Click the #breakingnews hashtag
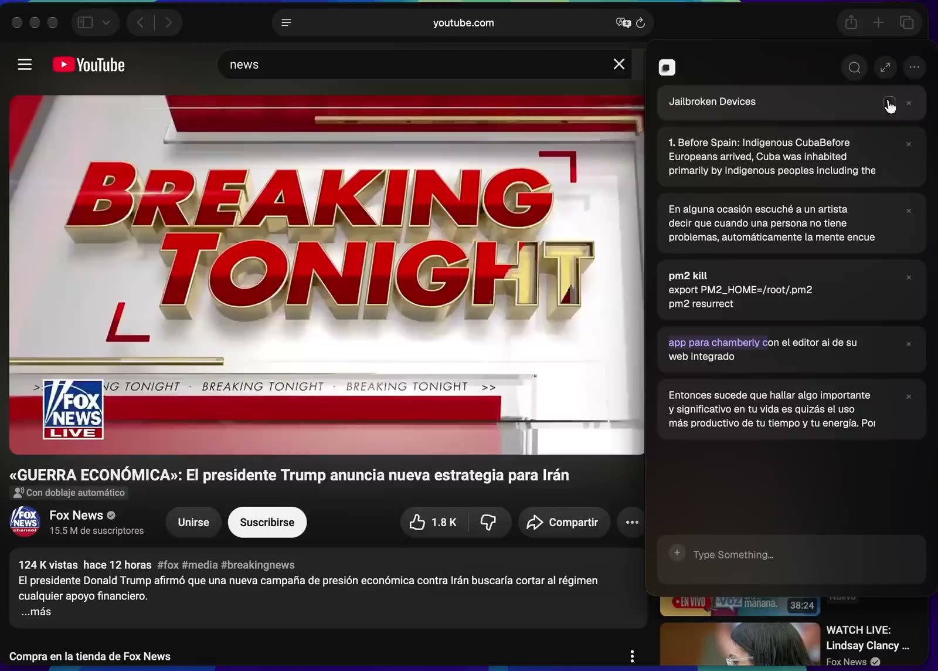This screenshot has height=671, width=938. coord(258,565)
